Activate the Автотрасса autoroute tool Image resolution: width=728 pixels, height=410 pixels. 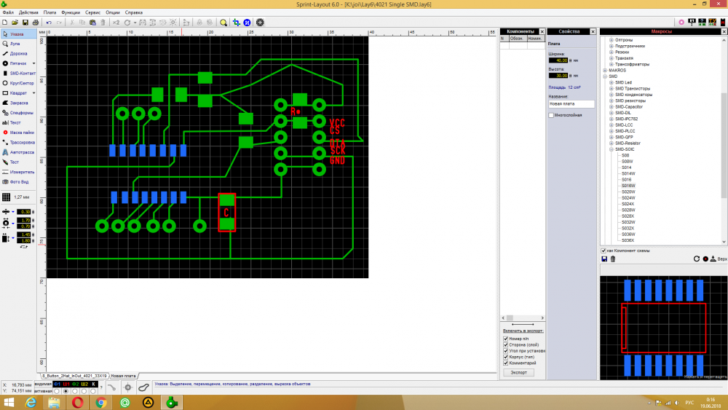[22, 152]
